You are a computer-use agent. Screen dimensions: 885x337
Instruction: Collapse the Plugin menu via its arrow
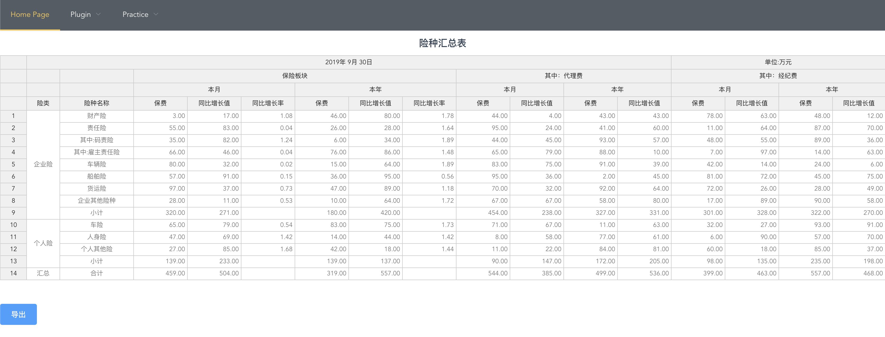(98, 14)
